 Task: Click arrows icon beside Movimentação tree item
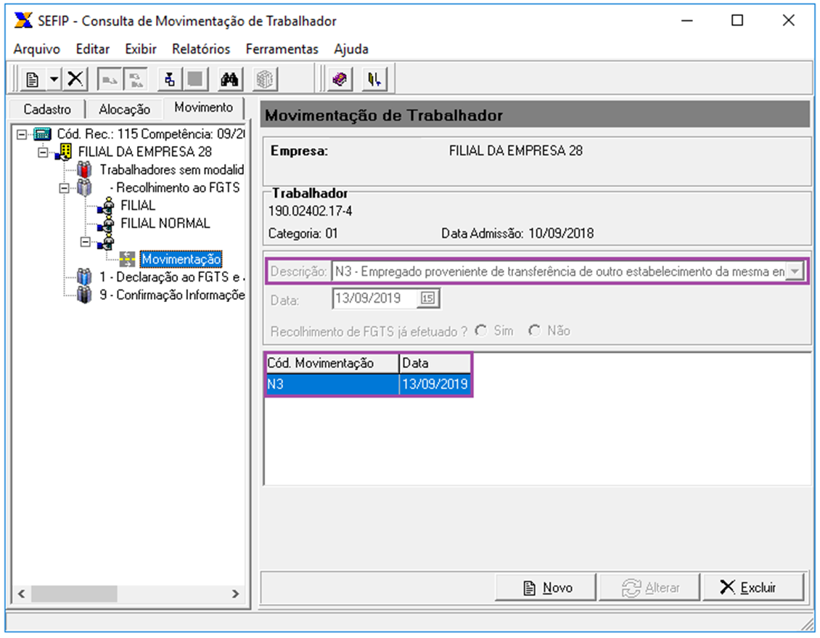(x=127, y=259)
